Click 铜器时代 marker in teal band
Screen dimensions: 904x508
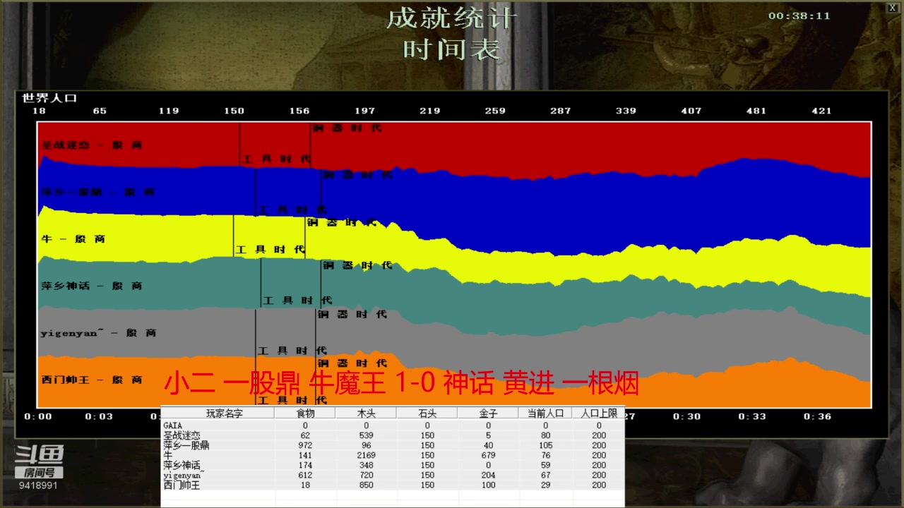pyautogui.click(x=357, y=266)
